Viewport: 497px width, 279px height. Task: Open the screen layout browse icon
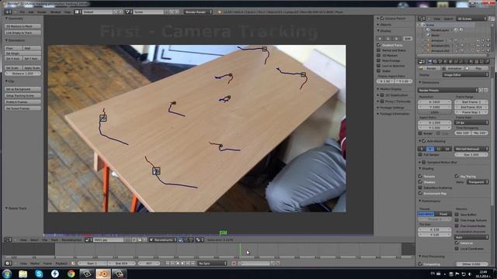(x=77, y=12)
